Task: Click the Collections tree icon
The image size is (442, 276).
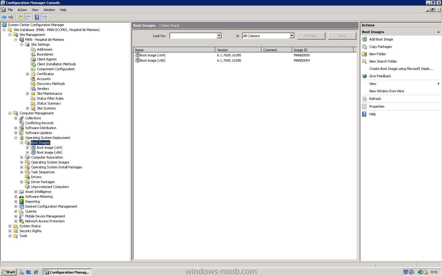Action: pos(21,118)
